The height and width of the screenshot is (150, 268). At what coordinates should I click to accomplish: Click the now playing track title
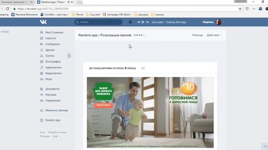pyautogui.click(x=169, y=22)
